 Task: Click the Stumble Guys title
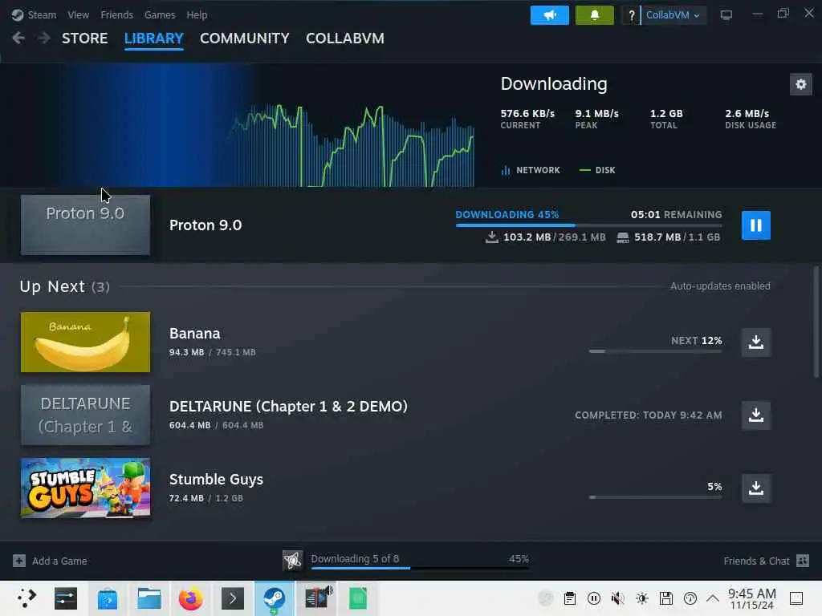tap(216, 480)
